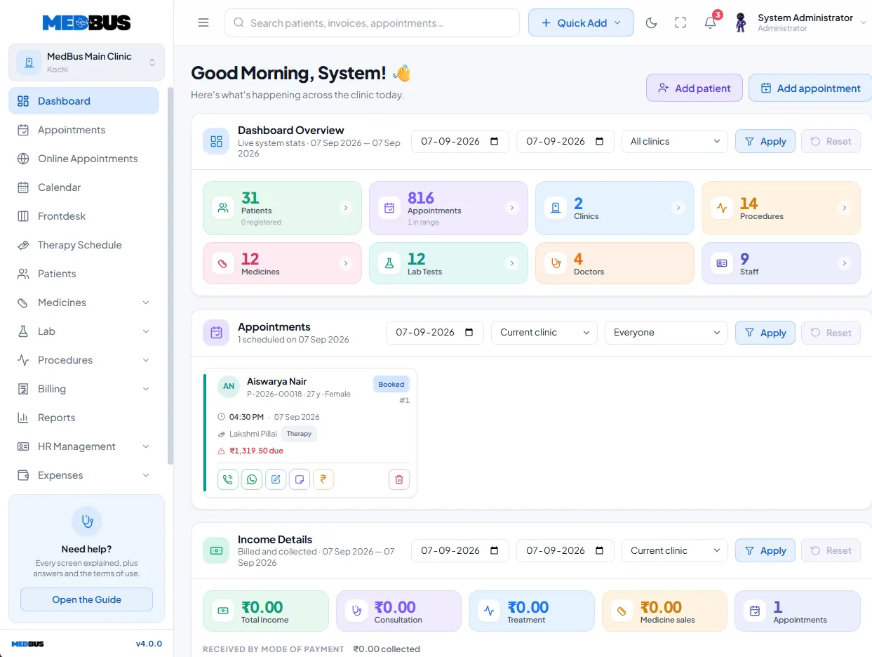Expand the Expenses sidebar submenu

[146, 475]
